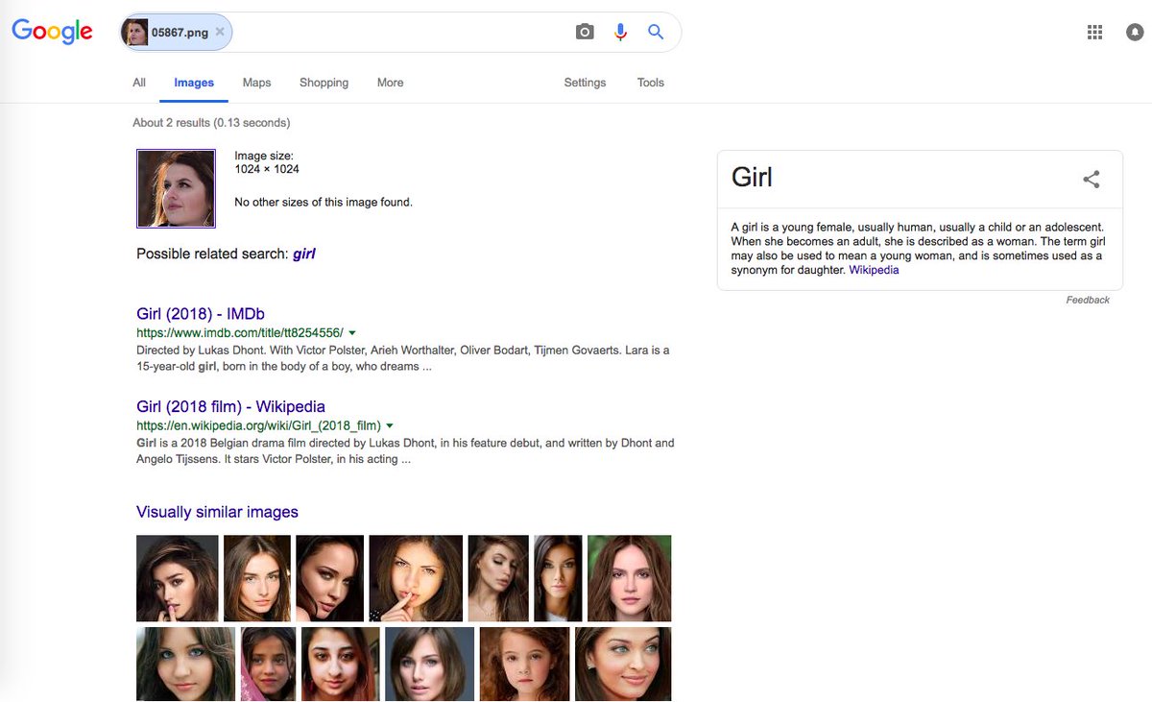Click the uploaded image thumbnail in results
Screen dimensions: 1152x702
(x=176, y=188)
